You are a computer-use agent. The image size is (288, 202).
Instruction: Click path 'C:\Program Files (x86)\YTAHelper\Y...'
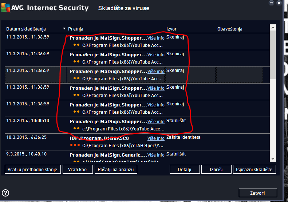(123, 146)
